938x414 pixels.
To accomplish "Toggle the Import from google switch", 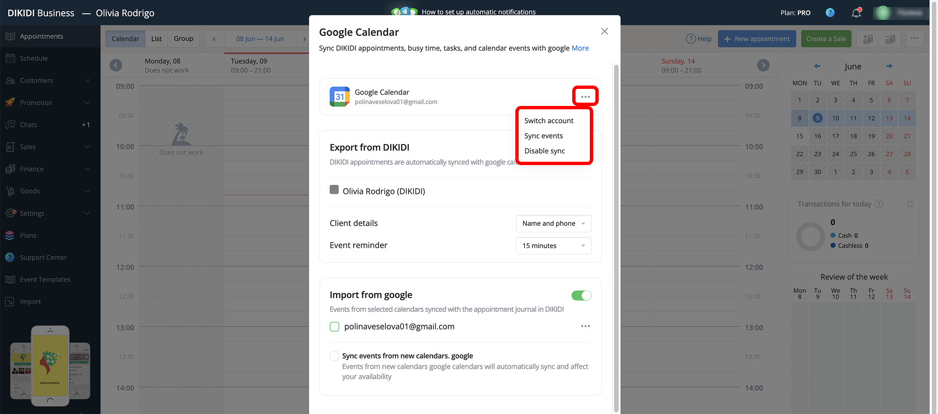I will (x=581, y=295).
